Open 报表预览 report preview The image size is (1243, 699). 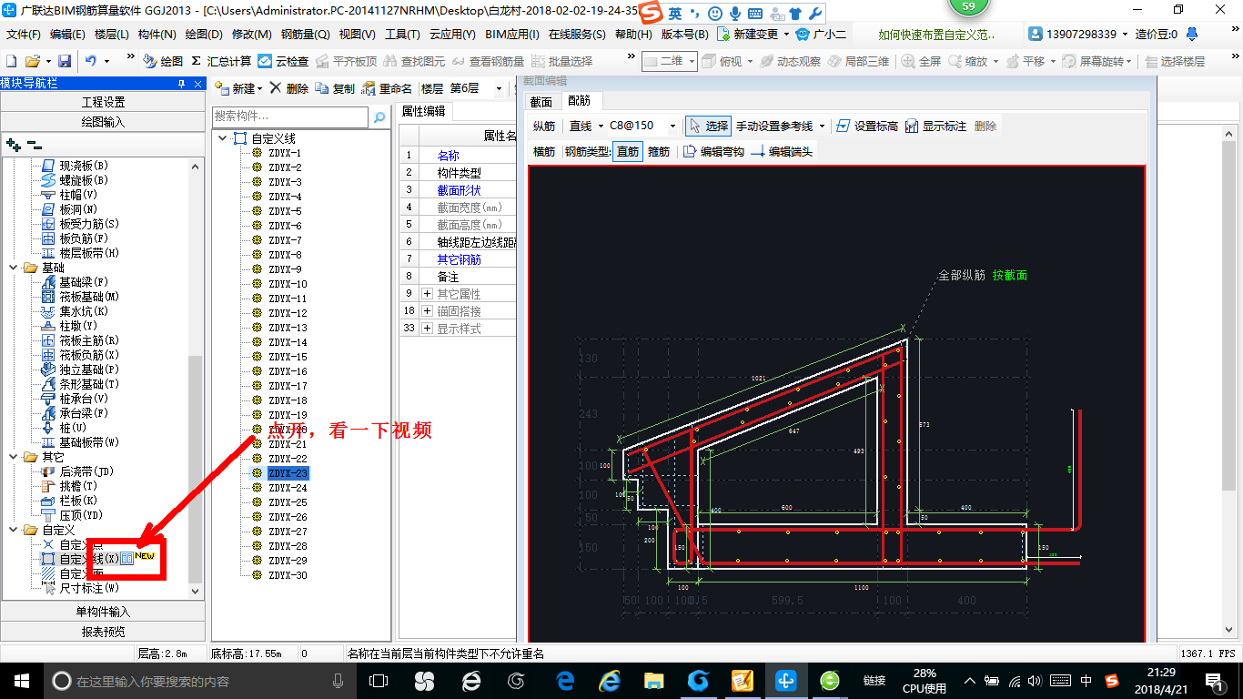tap(103, 632)
